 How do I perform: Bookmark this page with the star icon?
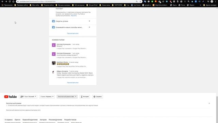tap(140, 1)
